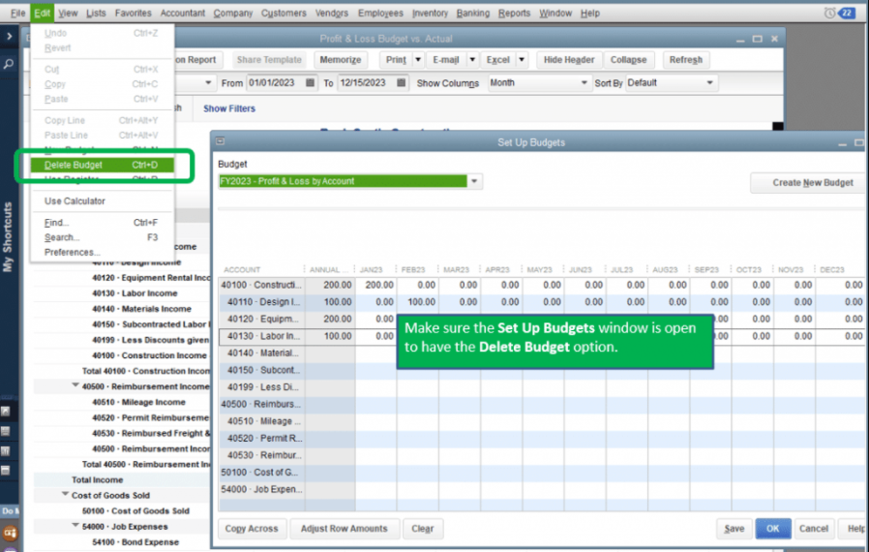Choose Find... from the Edit menu
The image size is (869, 552).
tap(102, 223)
